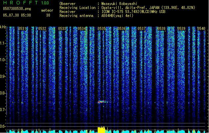The image size is (209, 133).
Task: Click the 0.6 frequency axis tick
Action: coord(3,126)
